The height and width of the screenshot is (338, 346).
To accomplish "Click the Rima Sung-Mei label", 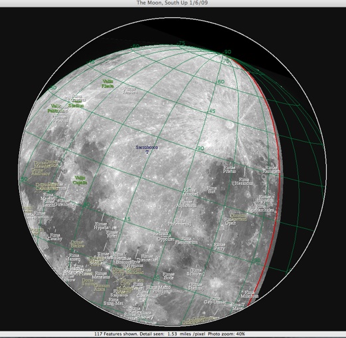I will (114, 301).
